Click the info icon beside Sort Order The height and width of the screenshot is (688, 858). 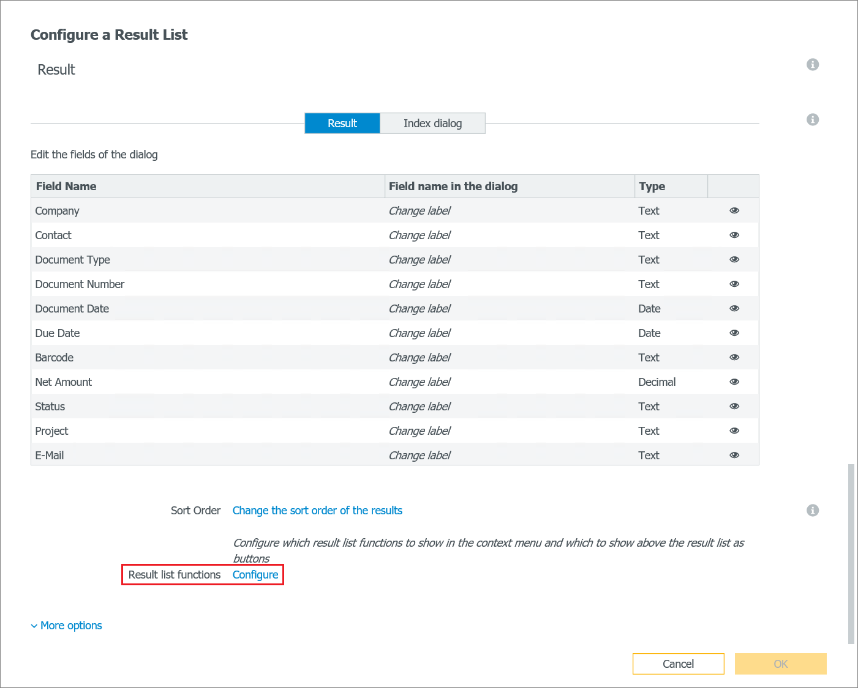click(x=813, y=510)
